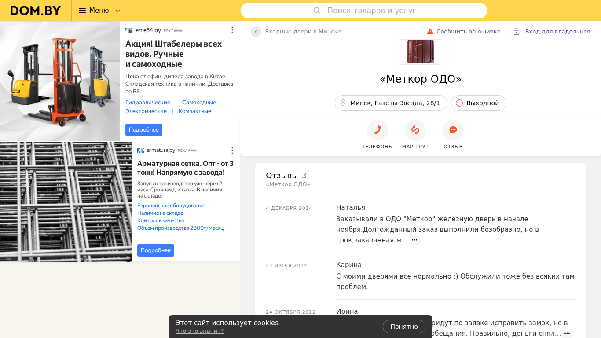Click the map pin icon in address chip

pyautogui.click(x=343, y=103)
